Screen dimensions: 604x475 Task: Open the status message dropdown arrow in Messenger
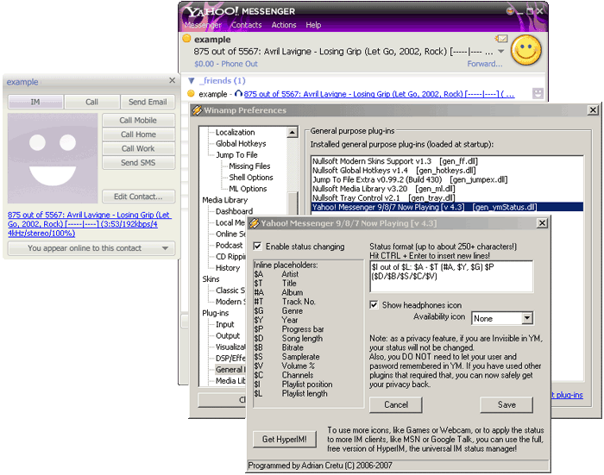[x=500, y=52]
